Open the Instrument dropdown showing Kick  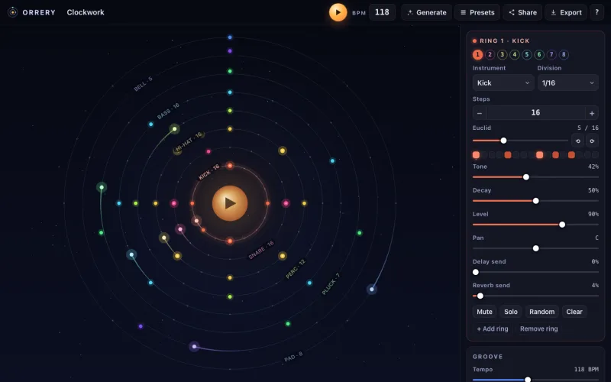tap(503, 83)
